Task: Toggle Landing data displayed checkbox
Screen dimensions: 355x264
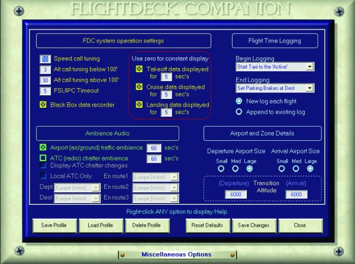Action: tap(139, 104)
